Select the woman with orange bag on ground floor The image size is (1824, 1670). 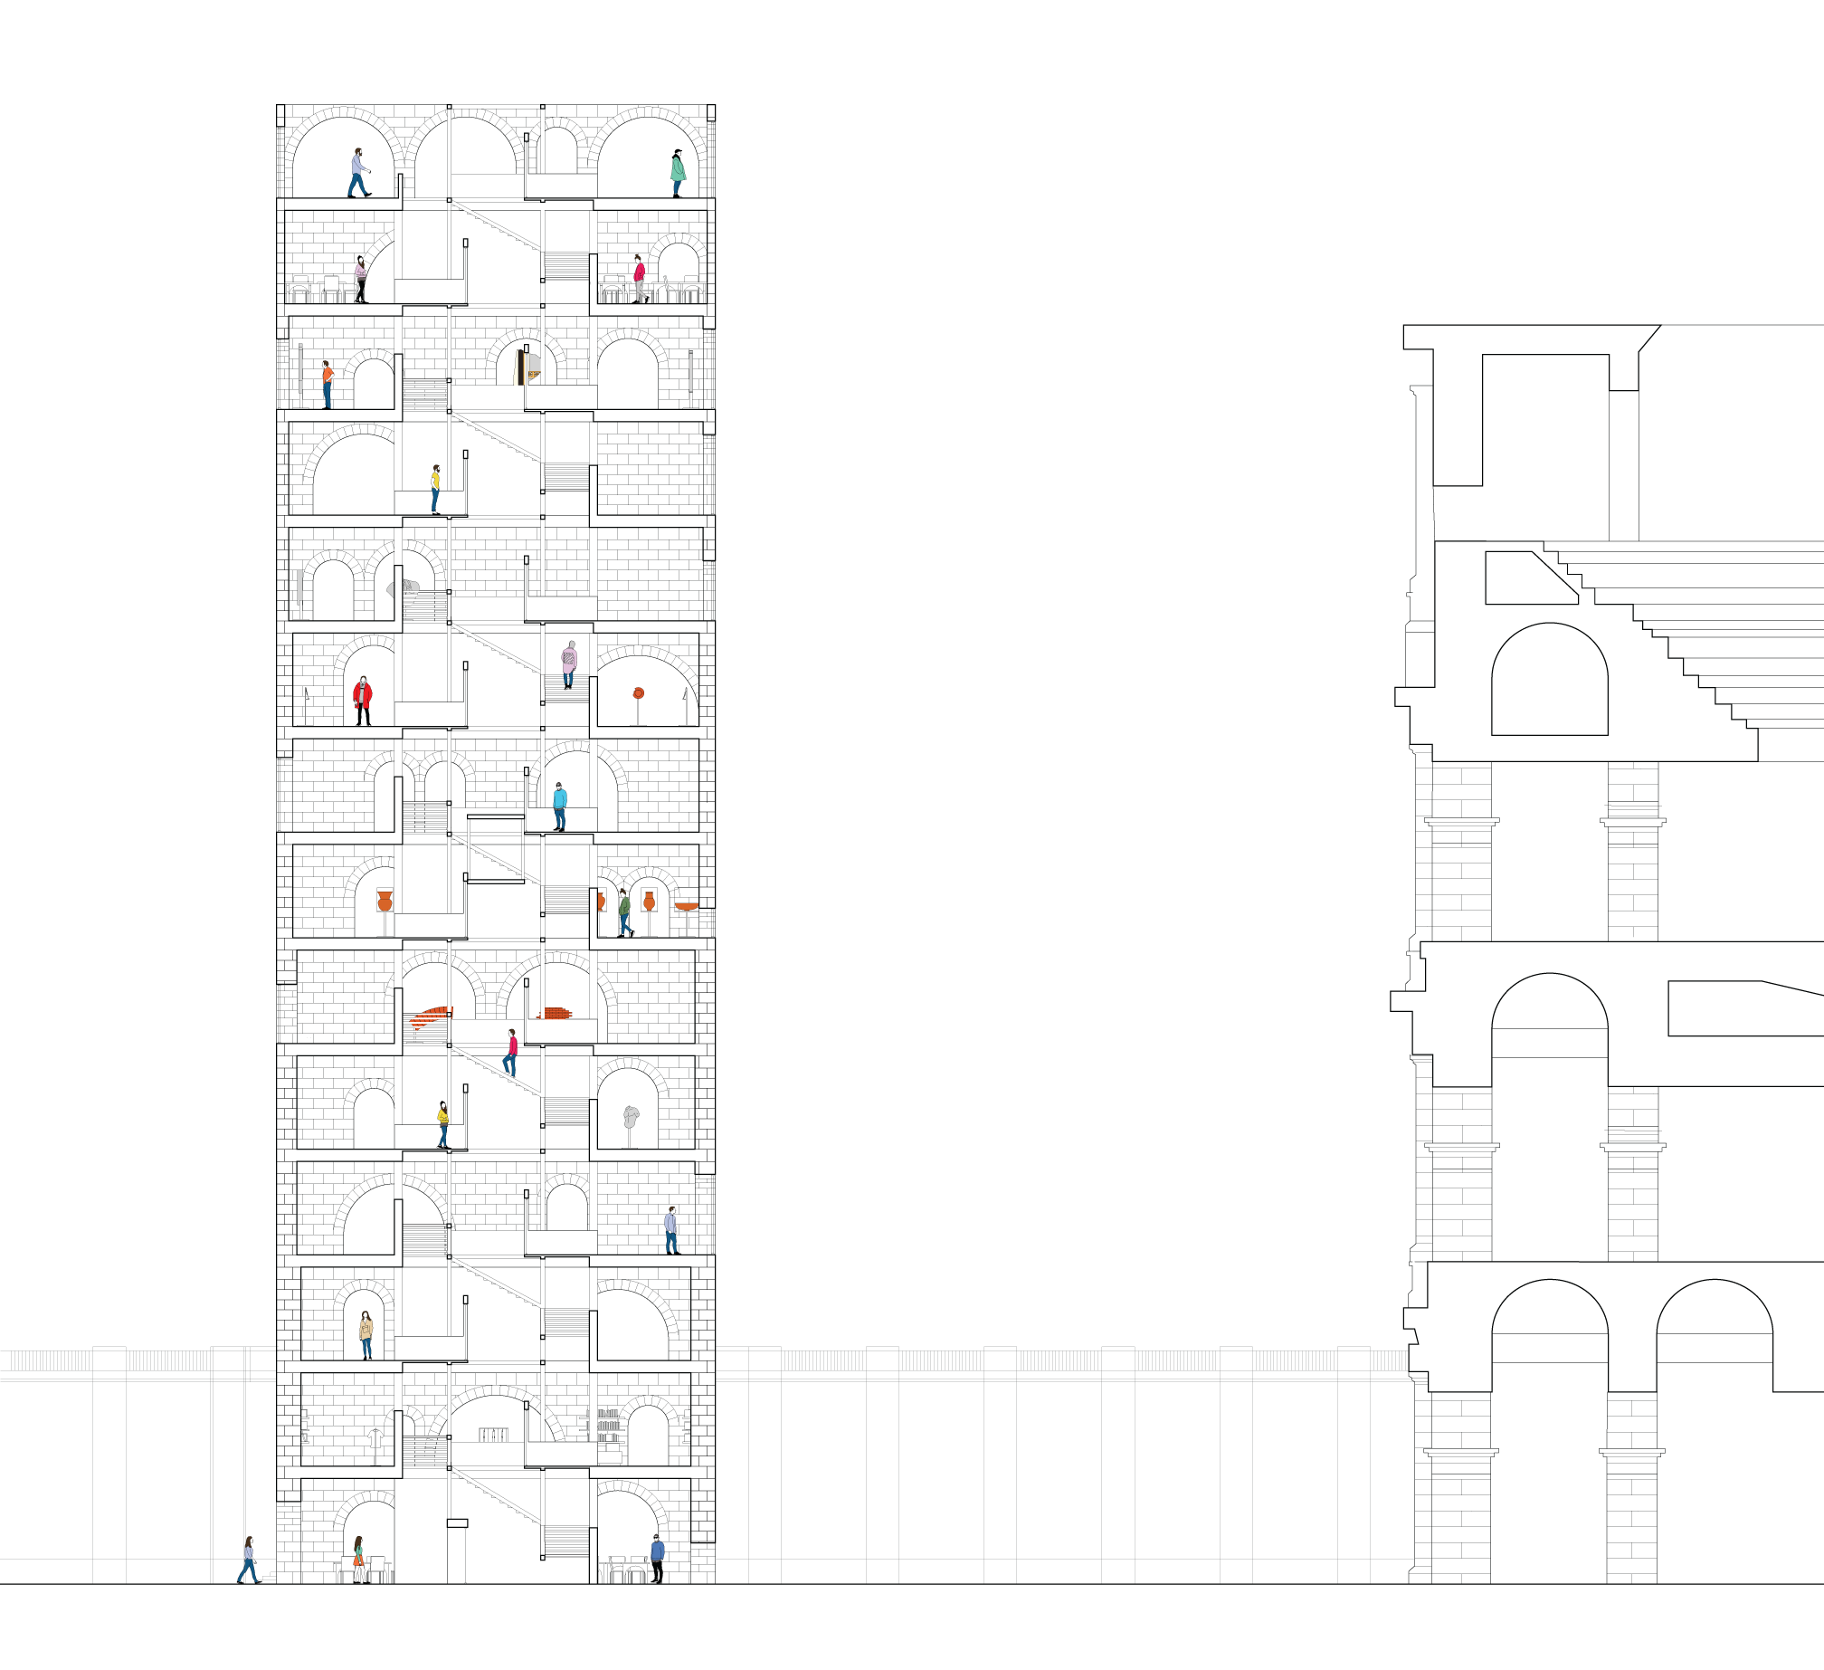click(359, 1560)
